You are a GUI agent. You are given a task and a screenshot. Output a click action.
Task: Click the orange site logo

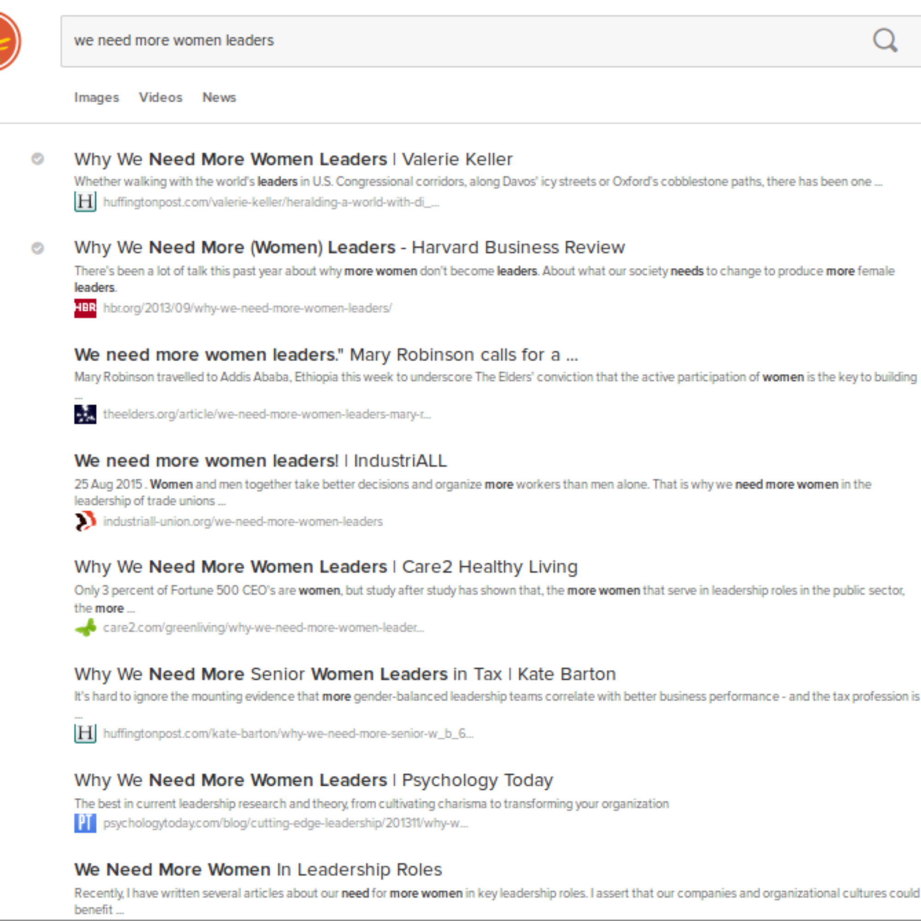[10, 41]
